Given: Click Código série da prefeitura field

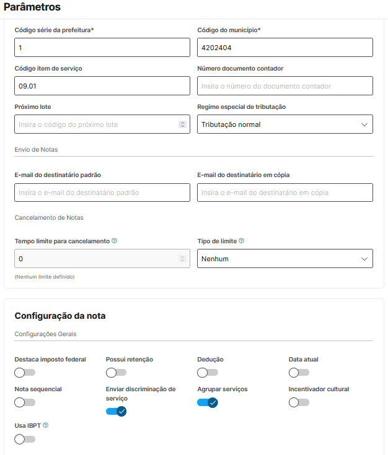Looking at the screenshot, I should coord(102,48).
